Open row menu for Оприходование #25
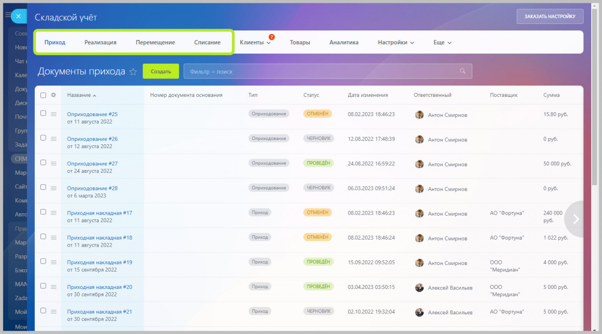602x334 pixels. point(54,114)
